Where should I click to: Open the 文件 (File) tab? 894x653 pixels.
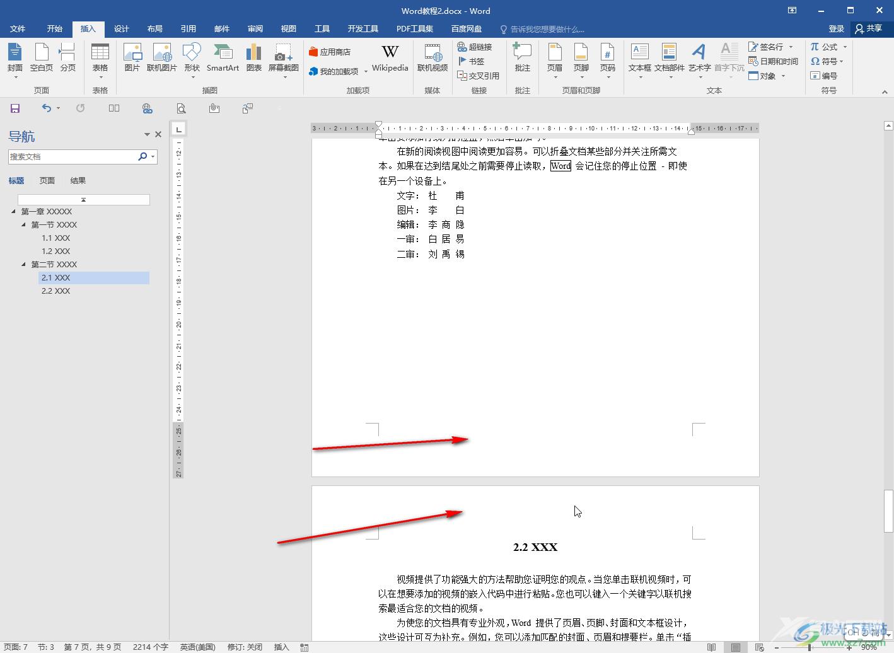[x=18, y=28]
